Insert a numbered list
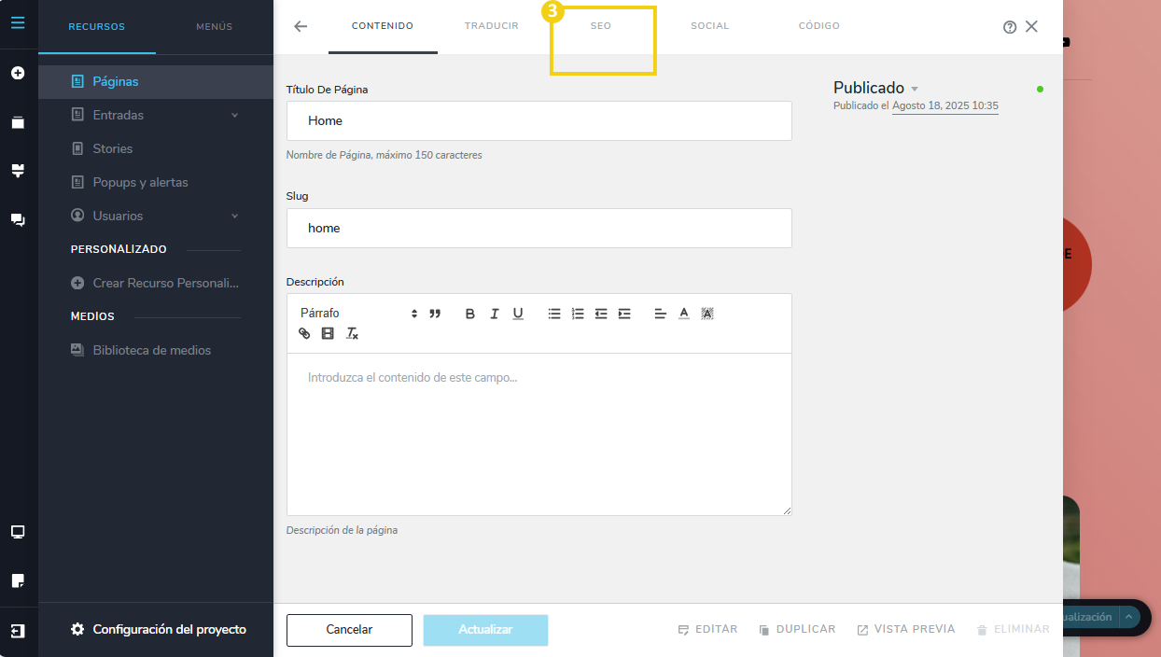This screenshot has width=1161, height=657. tap(578, 314)
